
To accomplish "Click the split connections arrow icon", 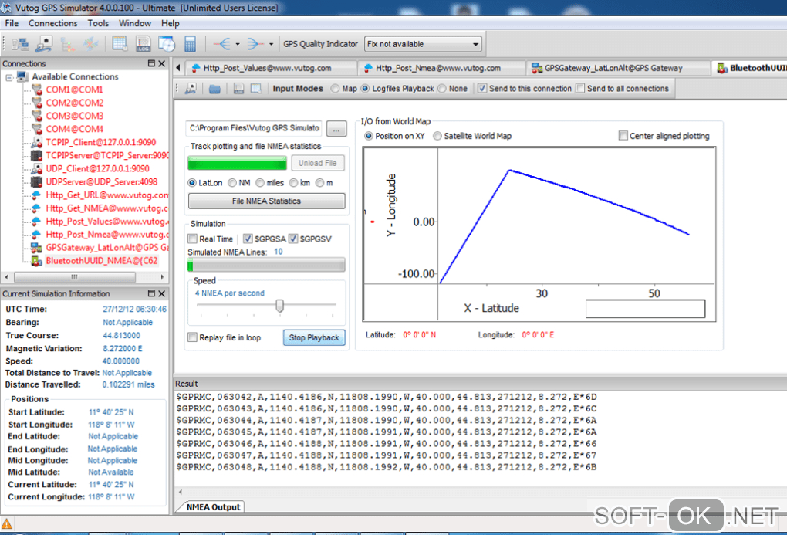I will pos(221,44).
